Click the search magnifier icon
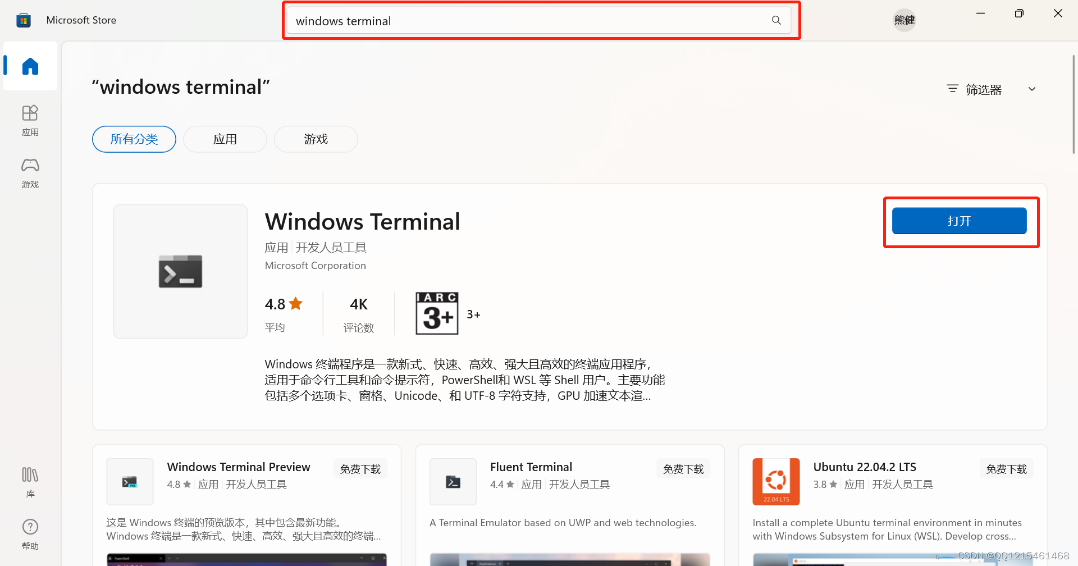The height and width of the screenshot is (566, 1078). (x=776, y=21)
